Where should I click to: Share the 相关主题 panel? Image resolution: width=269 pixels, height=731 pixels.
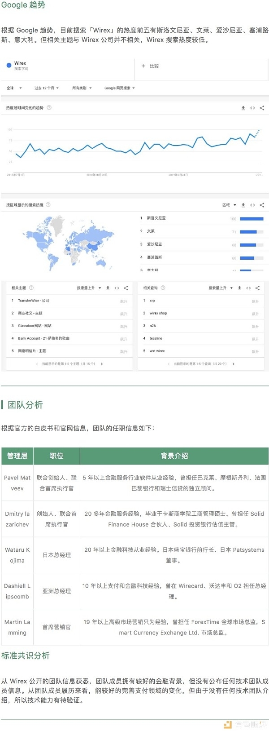(126, 288)
